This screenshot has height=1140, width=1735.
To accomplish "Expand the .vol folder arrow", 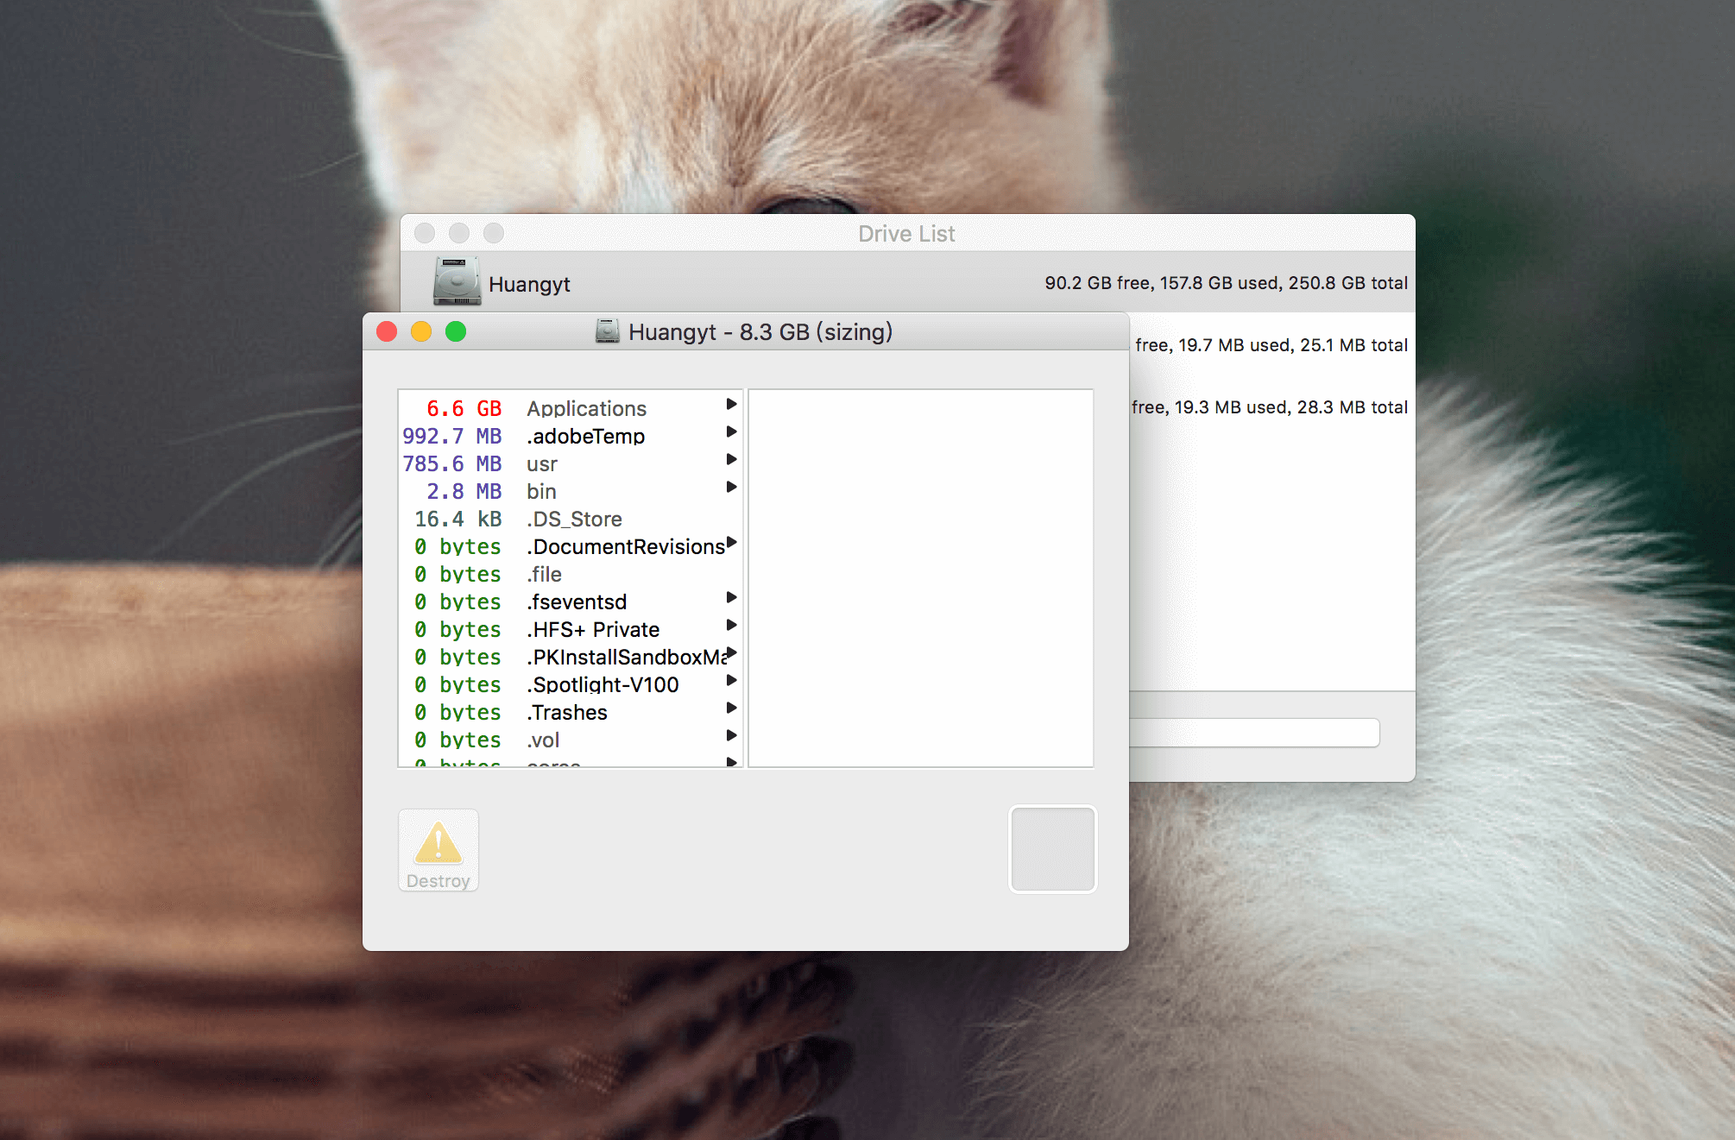I will pyautogui.click(x=731, y=735).
